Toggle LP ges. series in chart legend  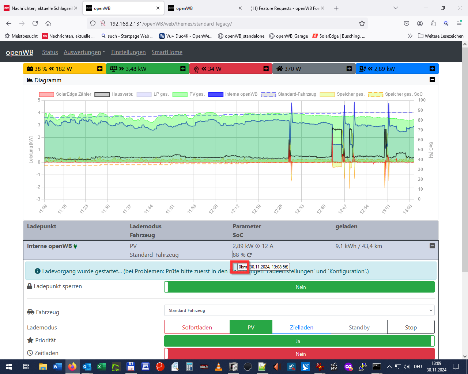coord(152,94)
